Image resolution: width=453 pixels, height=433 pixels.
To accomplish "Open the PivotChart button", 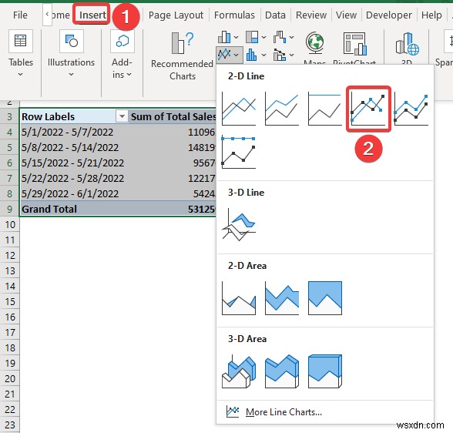I will (354, 48).
